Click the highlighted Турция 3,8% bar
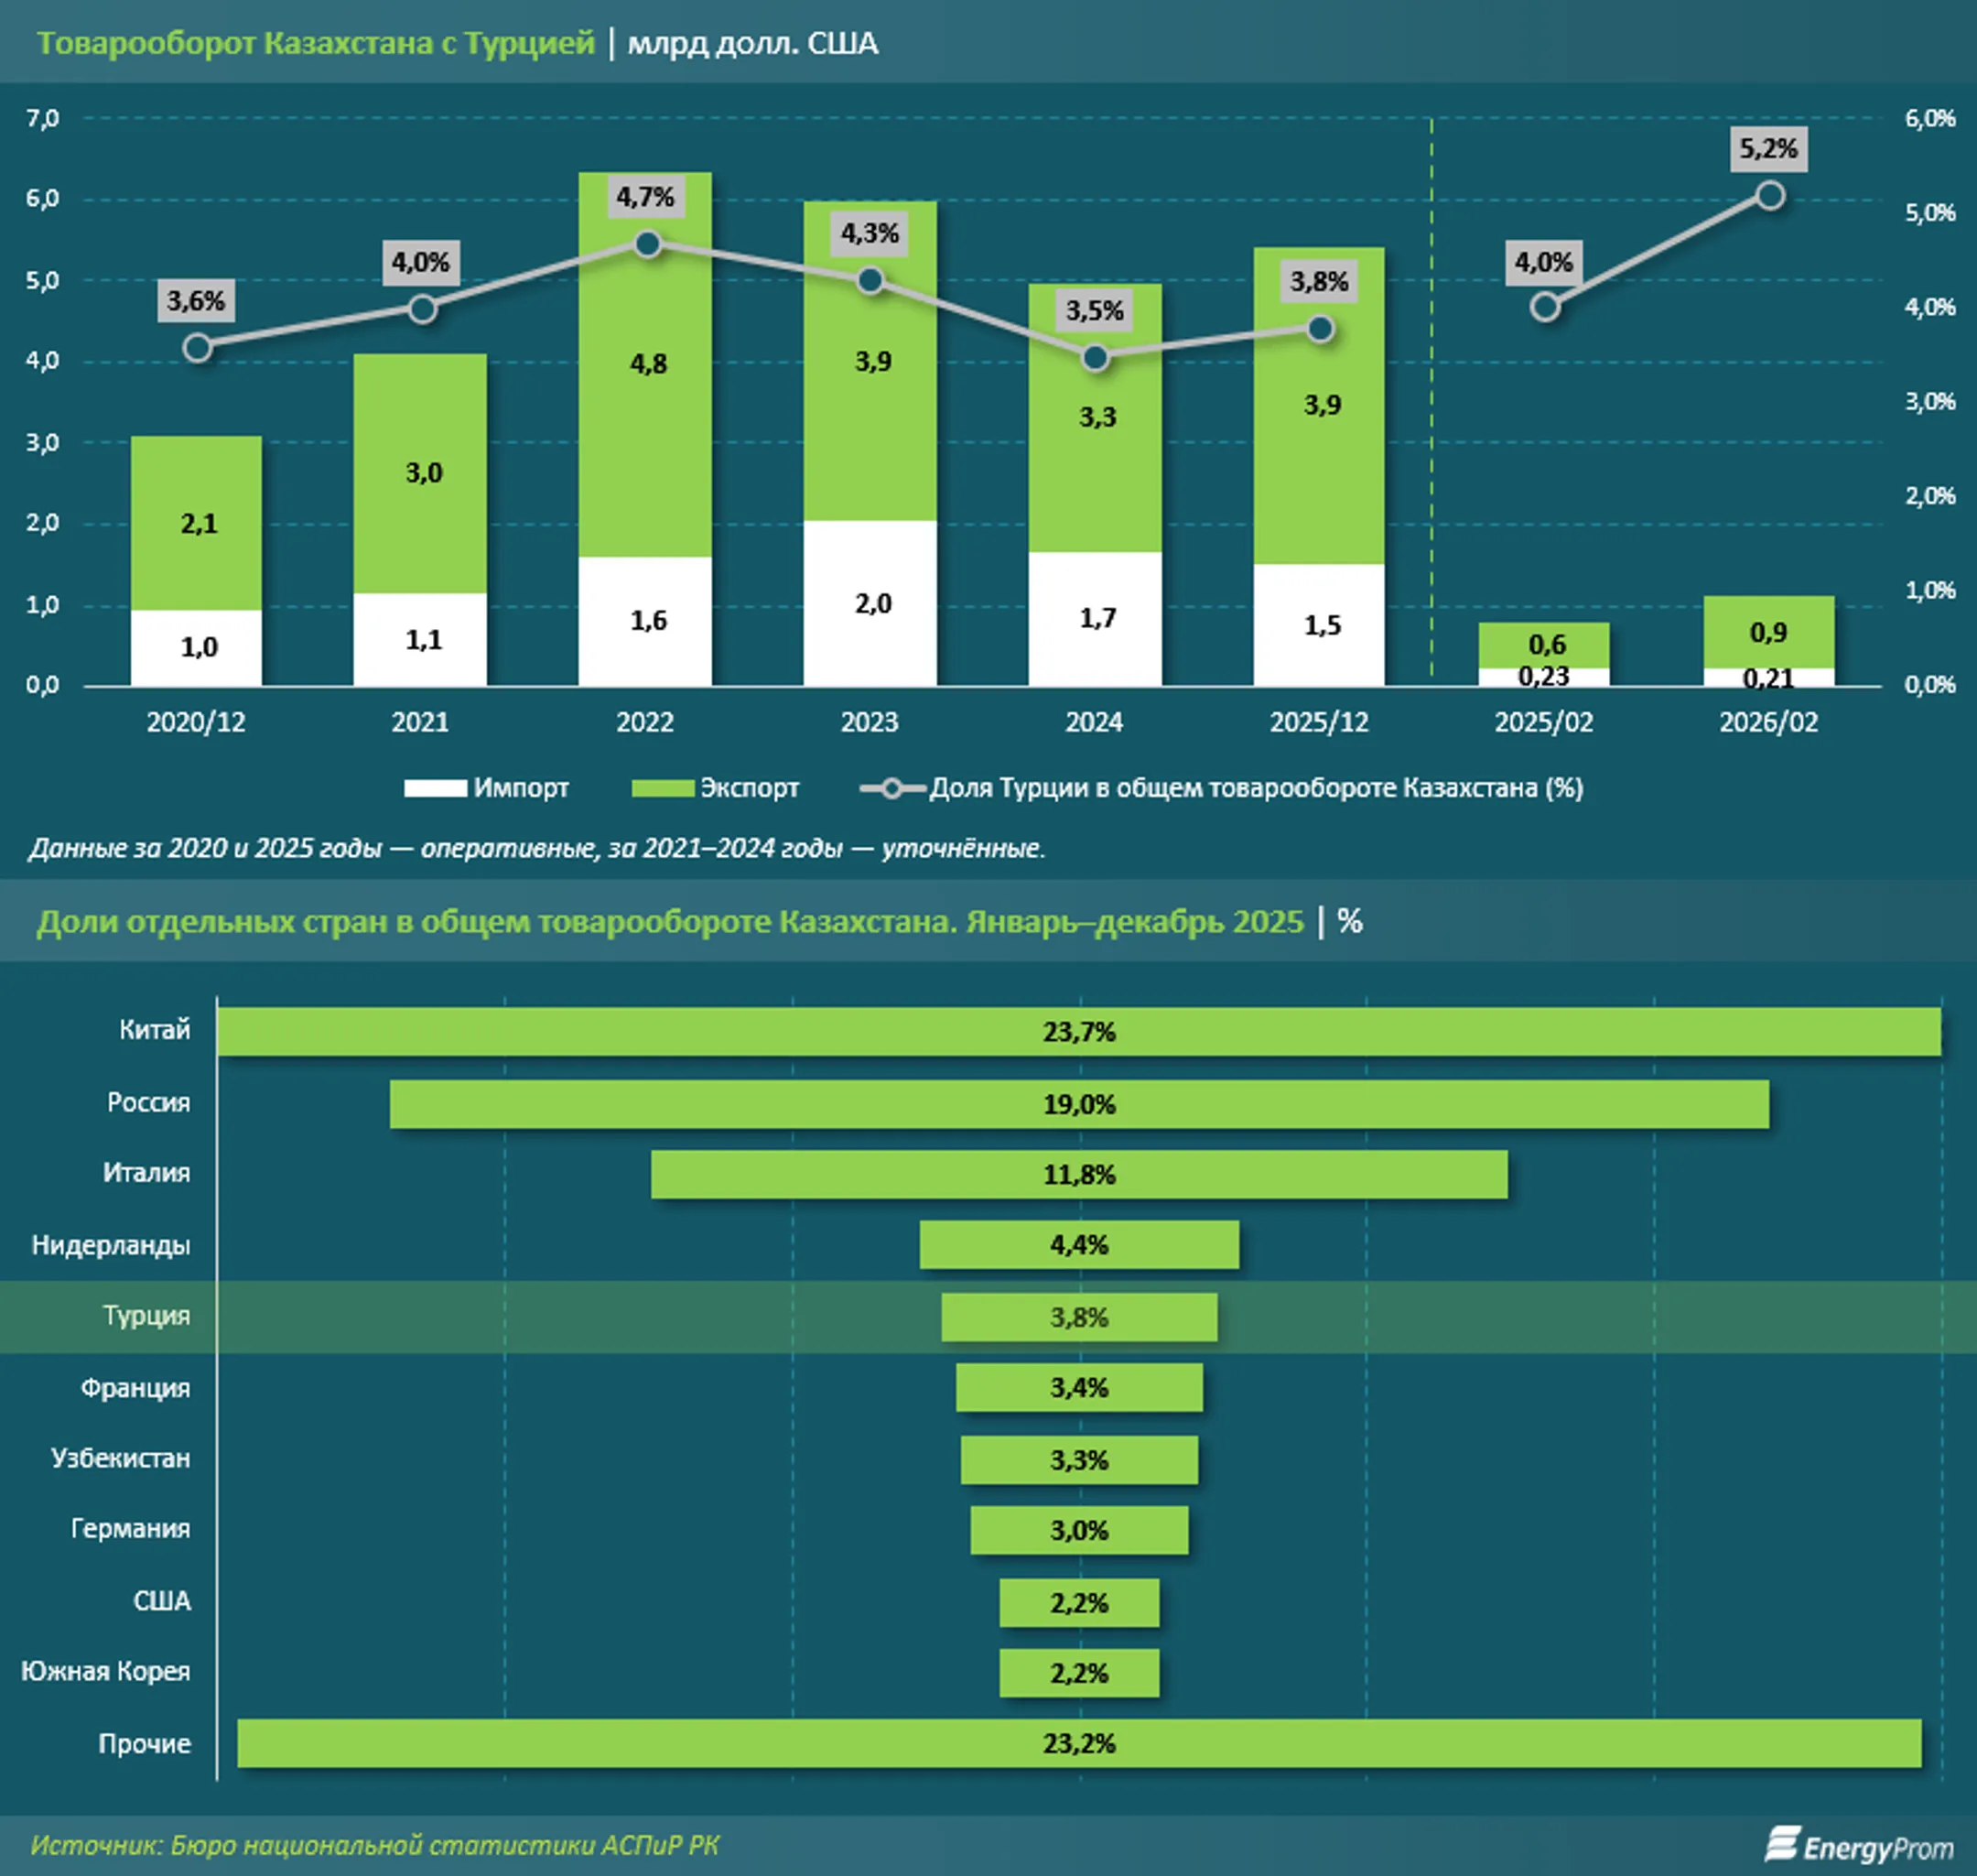1977x1876 pixels. (1079, 1317)
